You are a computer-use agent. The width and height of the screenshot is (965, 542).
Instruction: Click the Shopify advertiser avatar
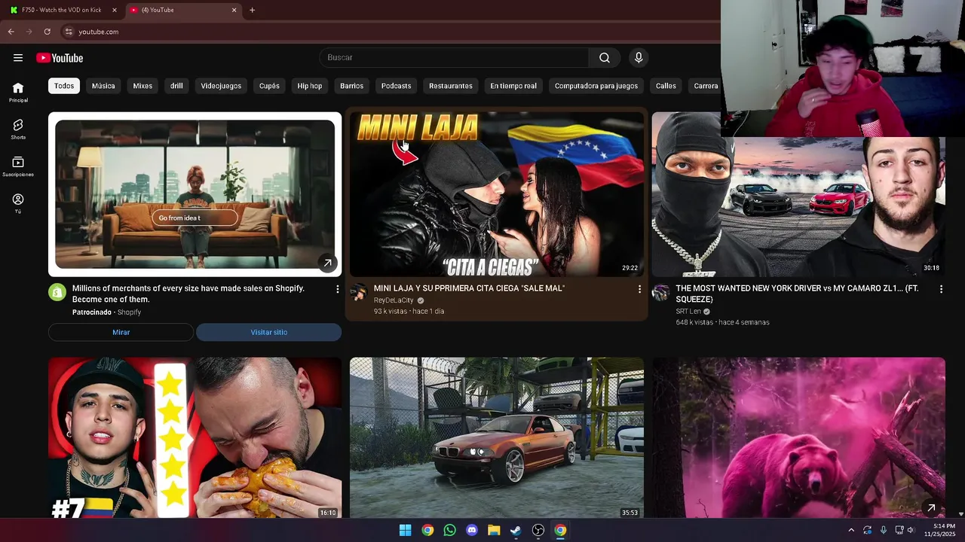coord(57,293)
